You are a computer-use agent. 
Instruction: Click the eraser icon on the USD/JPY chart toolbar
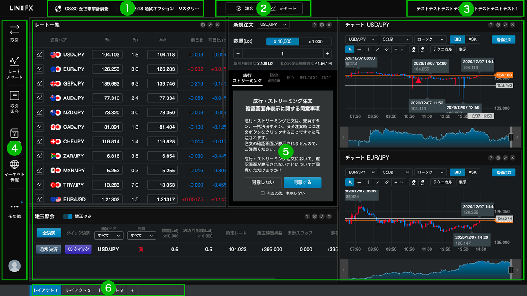[x=413, y=49]
